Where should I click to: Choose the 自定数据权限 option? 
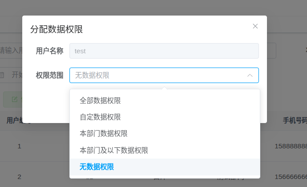(x=100, y=117)
